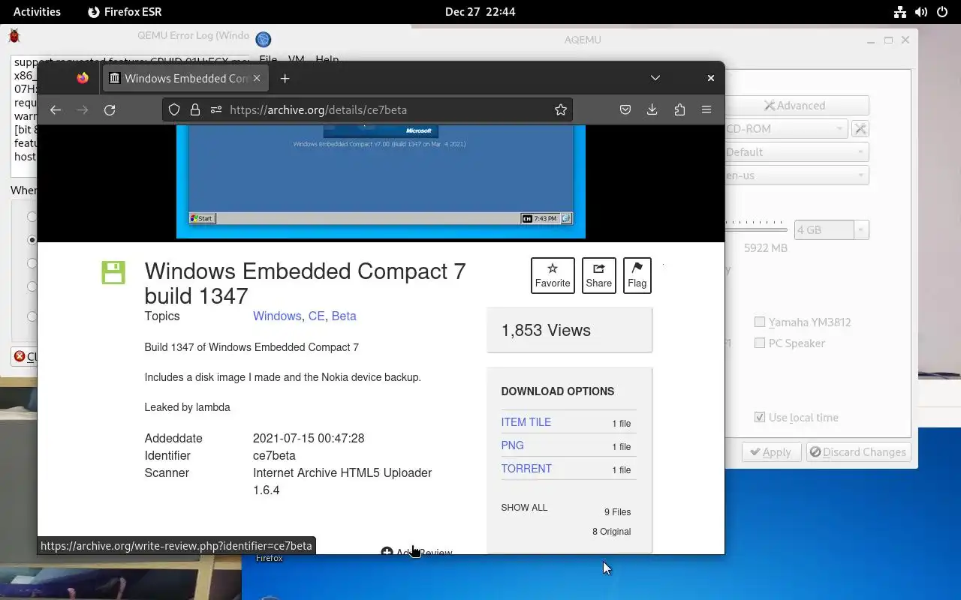Image resolution: width=961 pixels, height=600 pixels.
Task: Open the CE topic link
Action: 316,316
